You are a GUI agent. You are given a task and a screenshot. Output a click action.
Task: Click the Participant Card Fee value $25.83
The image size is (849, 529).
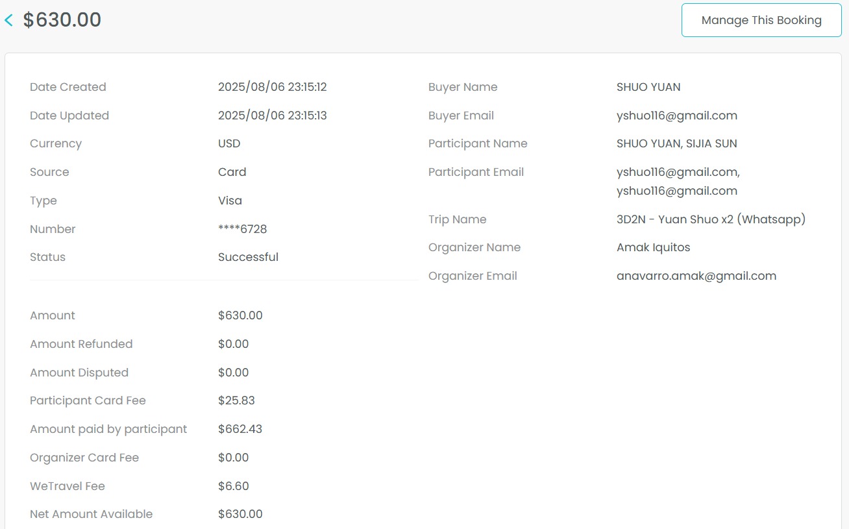coord(236,400)
